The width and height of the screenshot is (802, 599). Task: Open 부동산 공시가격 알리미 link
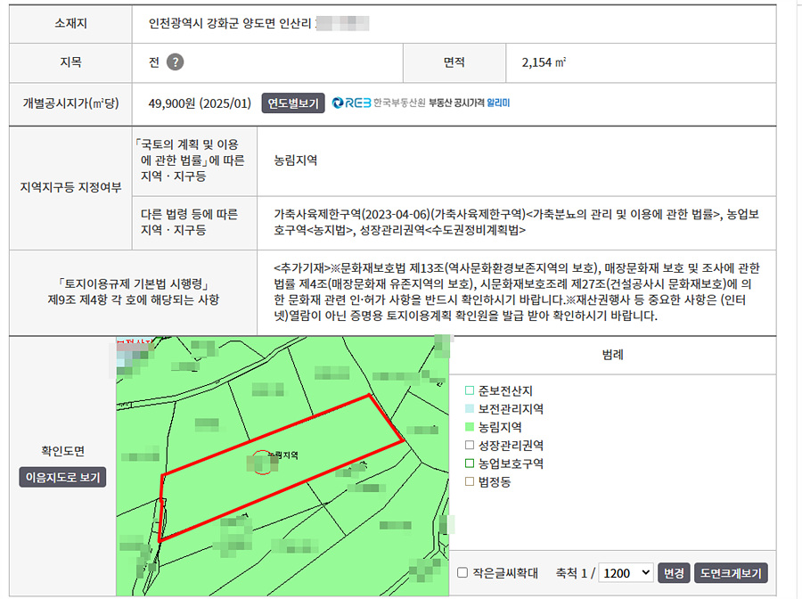tap(469, 103)
